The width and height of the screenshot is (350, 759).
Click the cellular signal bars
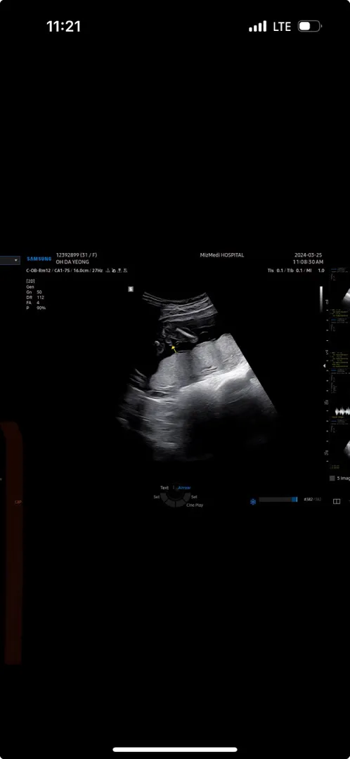click(257, 27)
